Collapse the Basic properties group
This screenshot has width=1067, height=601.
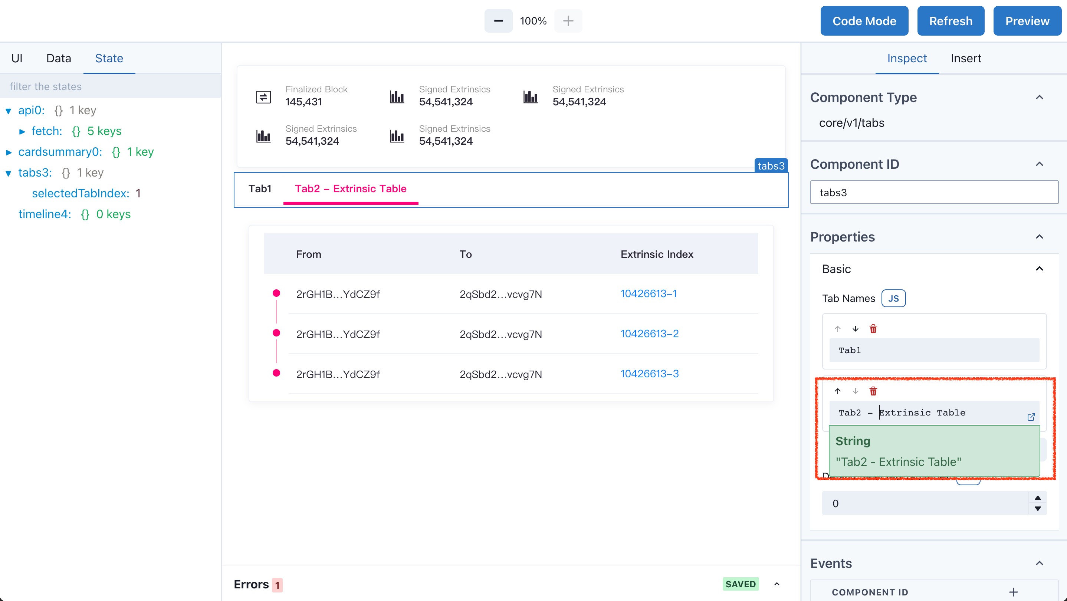[1039, 269]
